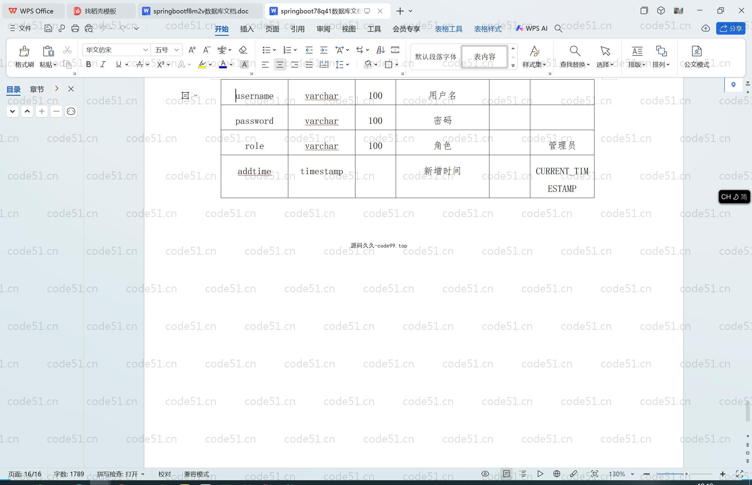Image resolution: width=752 pixels, height=485 pixels.
Task: Click the Save document icon
Action: point(48,28)
